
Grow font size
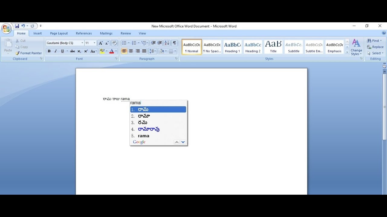[x=101, y=43]
